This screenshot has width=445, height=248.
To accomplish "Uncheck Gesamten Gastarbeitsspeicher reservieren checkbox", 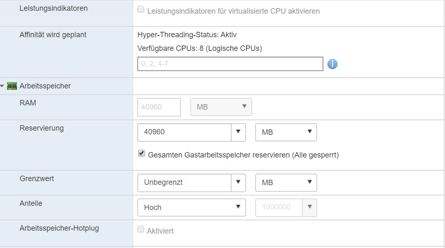I will point(141,154).
